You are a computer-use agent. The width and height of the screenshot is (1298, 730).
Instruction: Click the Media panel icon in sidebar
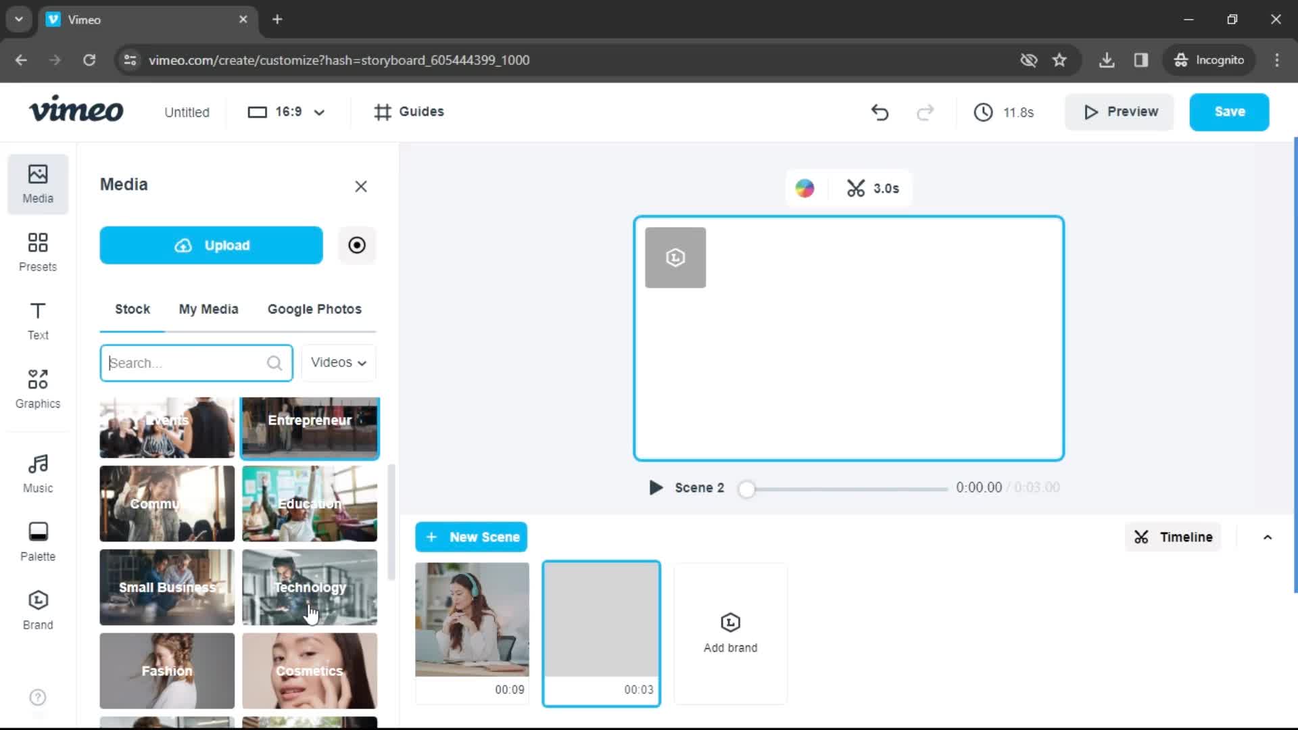(37, 182)
